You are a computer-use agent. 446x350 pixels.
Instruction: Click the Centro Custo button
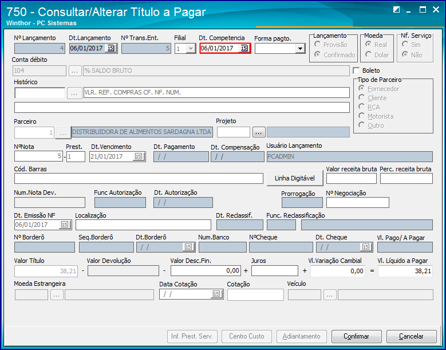(x=247, y=336)
